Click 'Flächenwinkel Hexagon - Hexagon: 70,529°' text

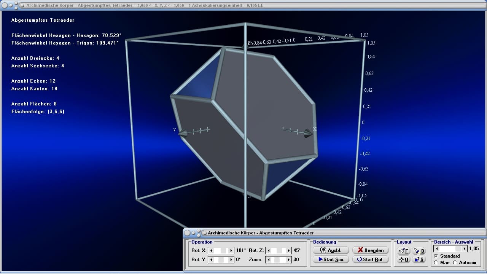coord(66,35)
